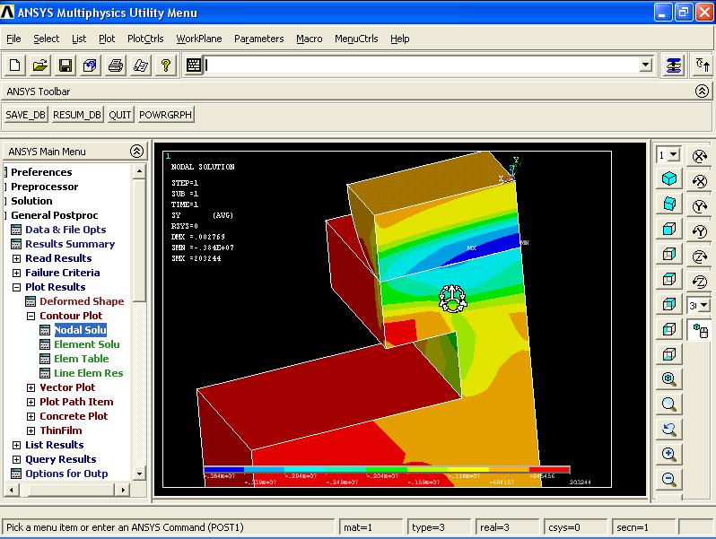Expand the Failure Criteria plus box

pyautogui.click(x=16, y=273)
